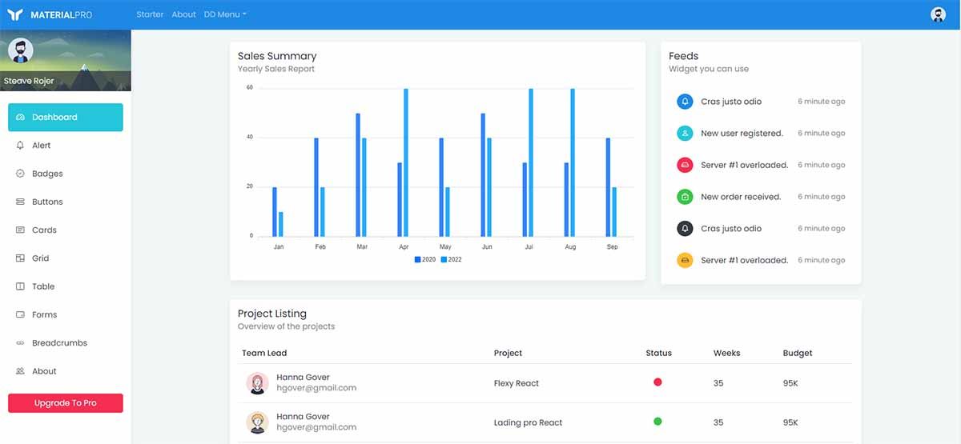Click the Dashboard speedometer icon
961x444 pixels.
[20, 118]
